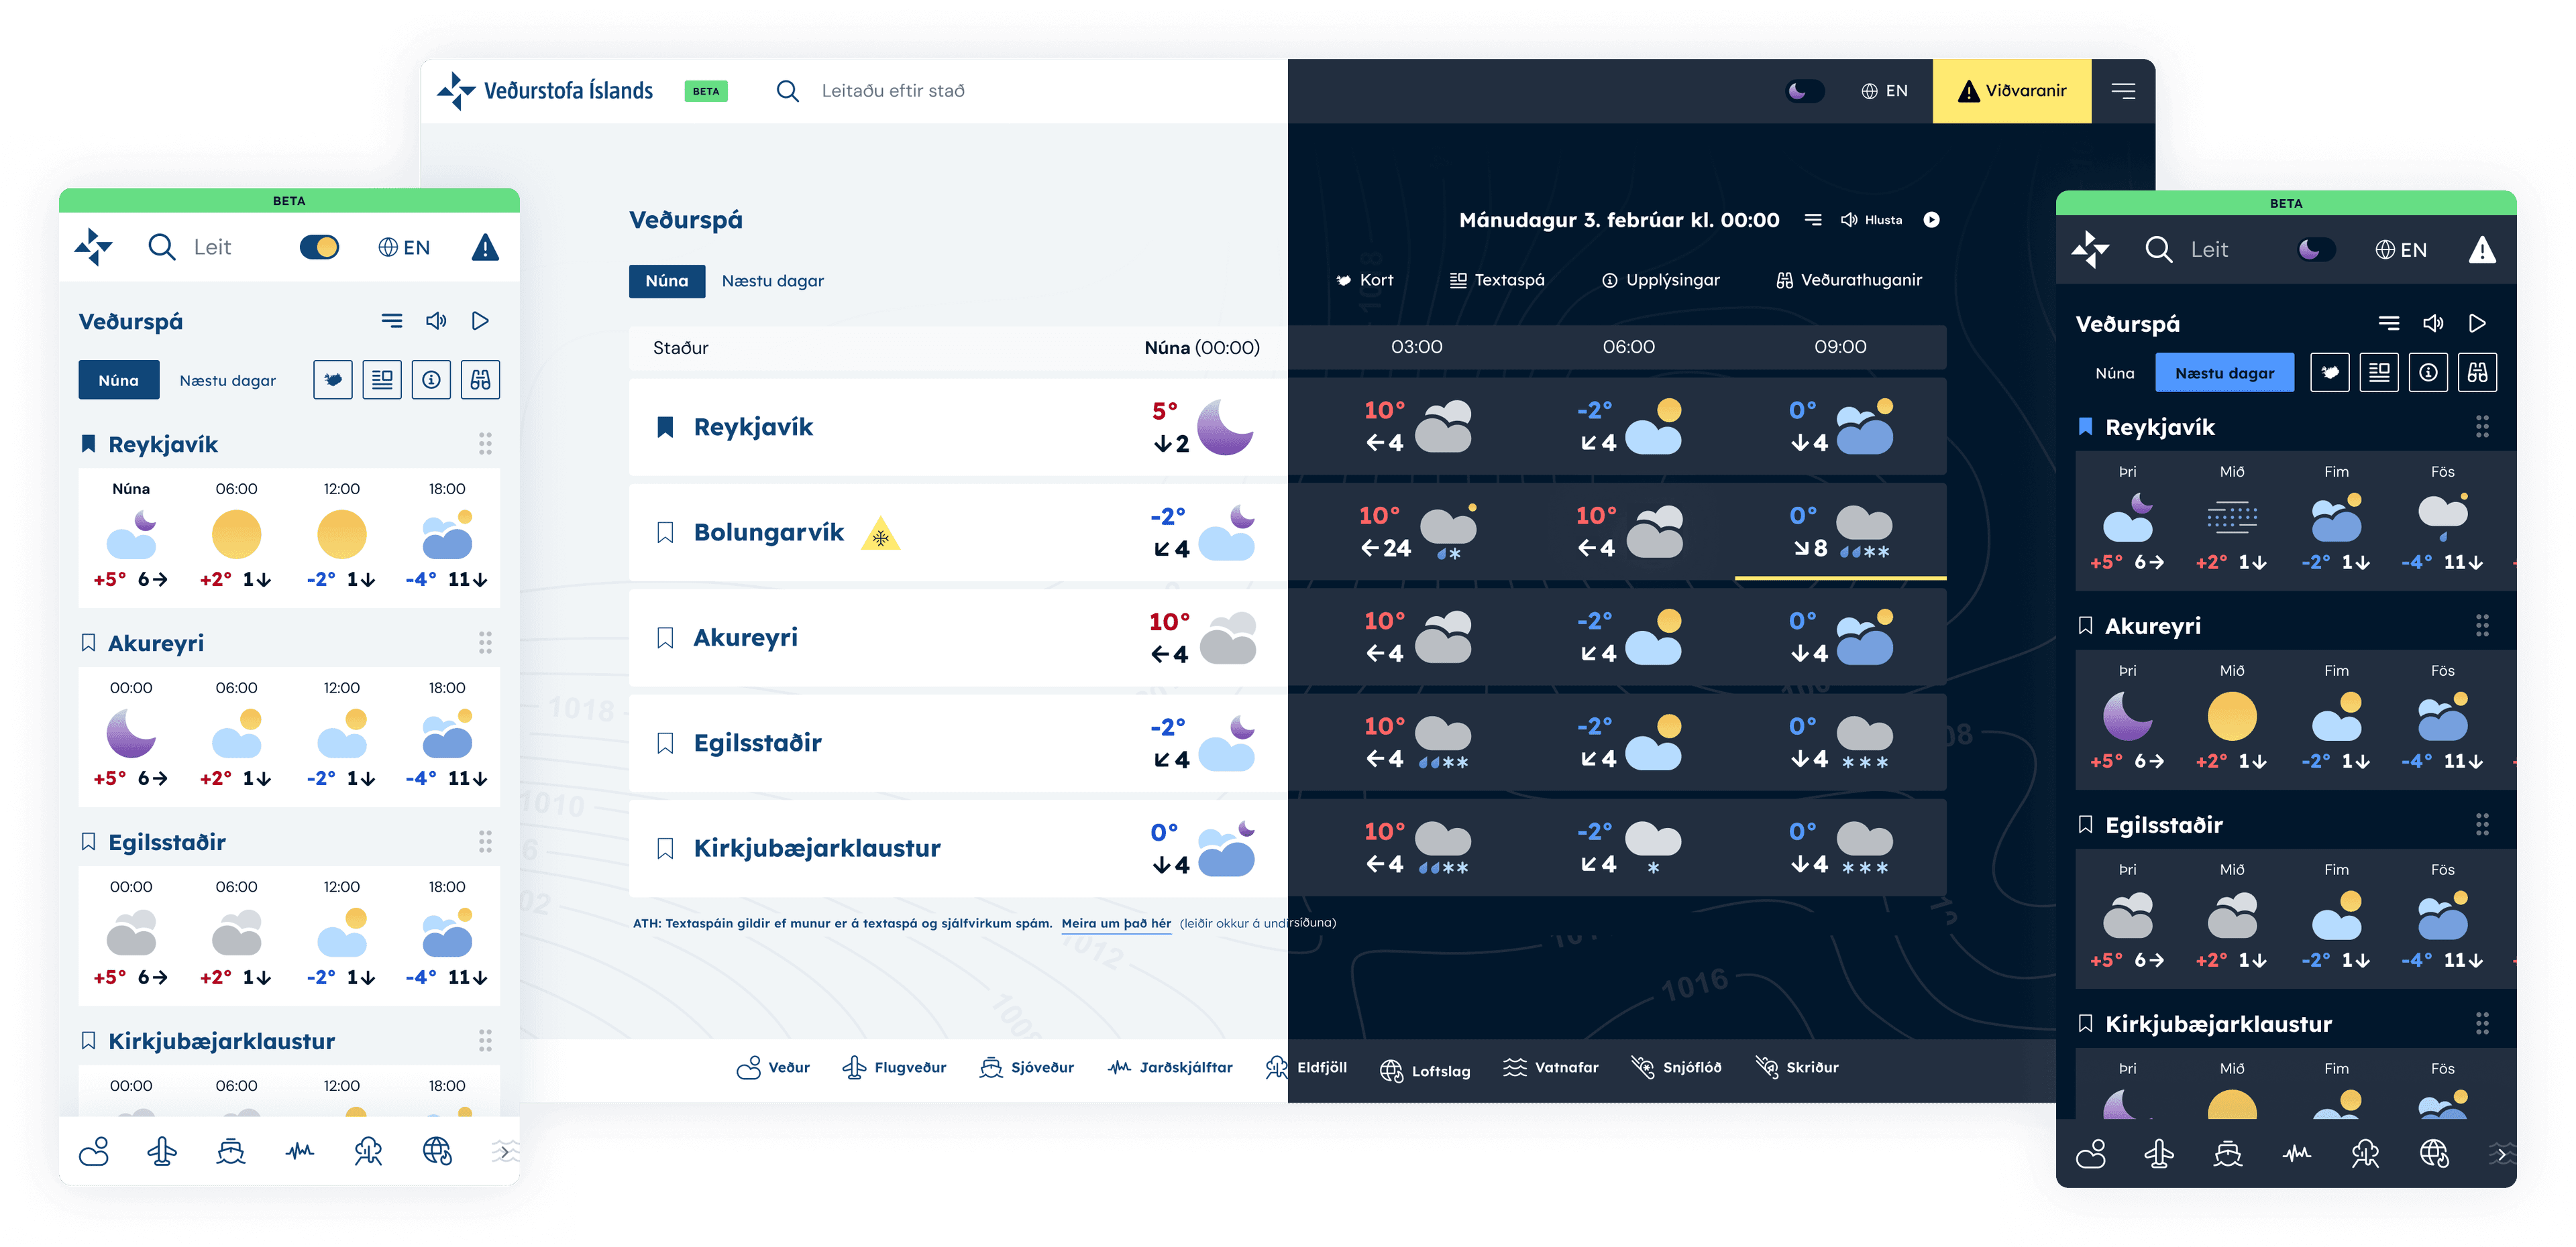Bookmark Kirkjubæjarklaustur in desktop table

665,848
